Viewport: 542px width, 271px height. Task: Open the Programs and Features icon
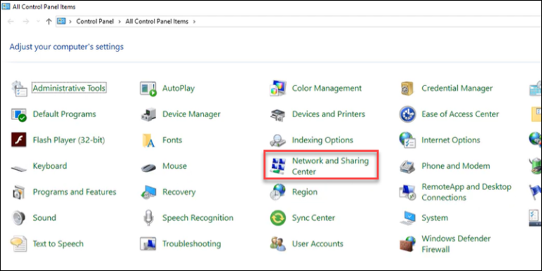click(18, 192)
